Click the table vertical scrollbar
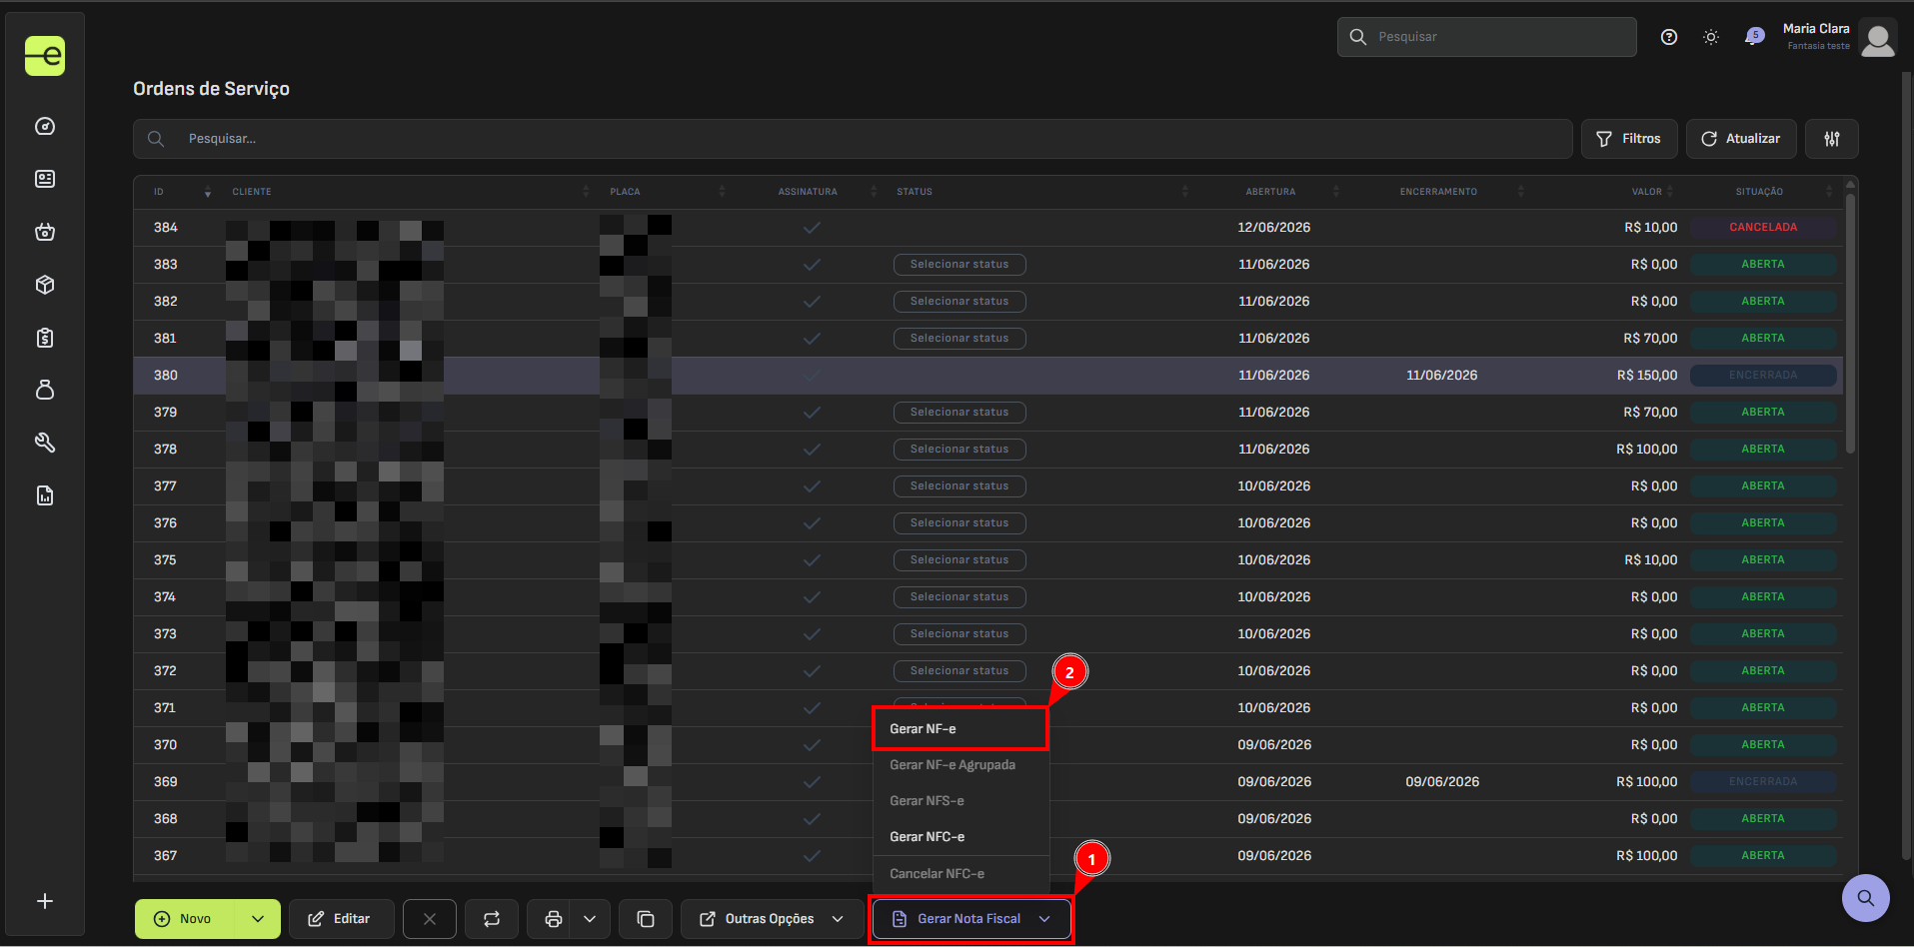This screenshot has height=947, width=1914. [x=1850, y=325]
